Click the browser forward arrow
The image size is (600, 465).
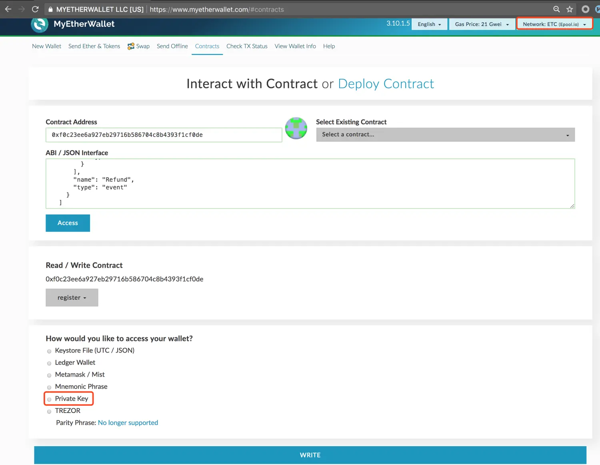coord(22,9)
